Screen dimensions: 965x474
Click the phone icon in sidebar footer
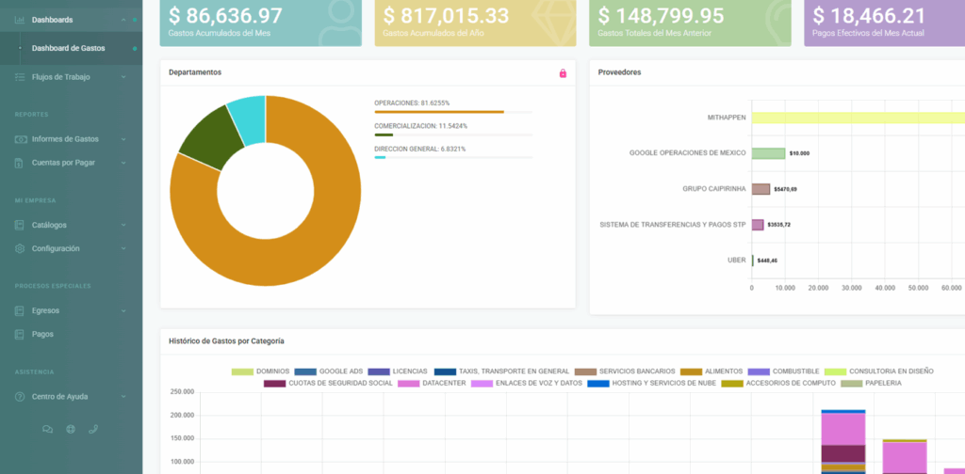tap(93, 429)
